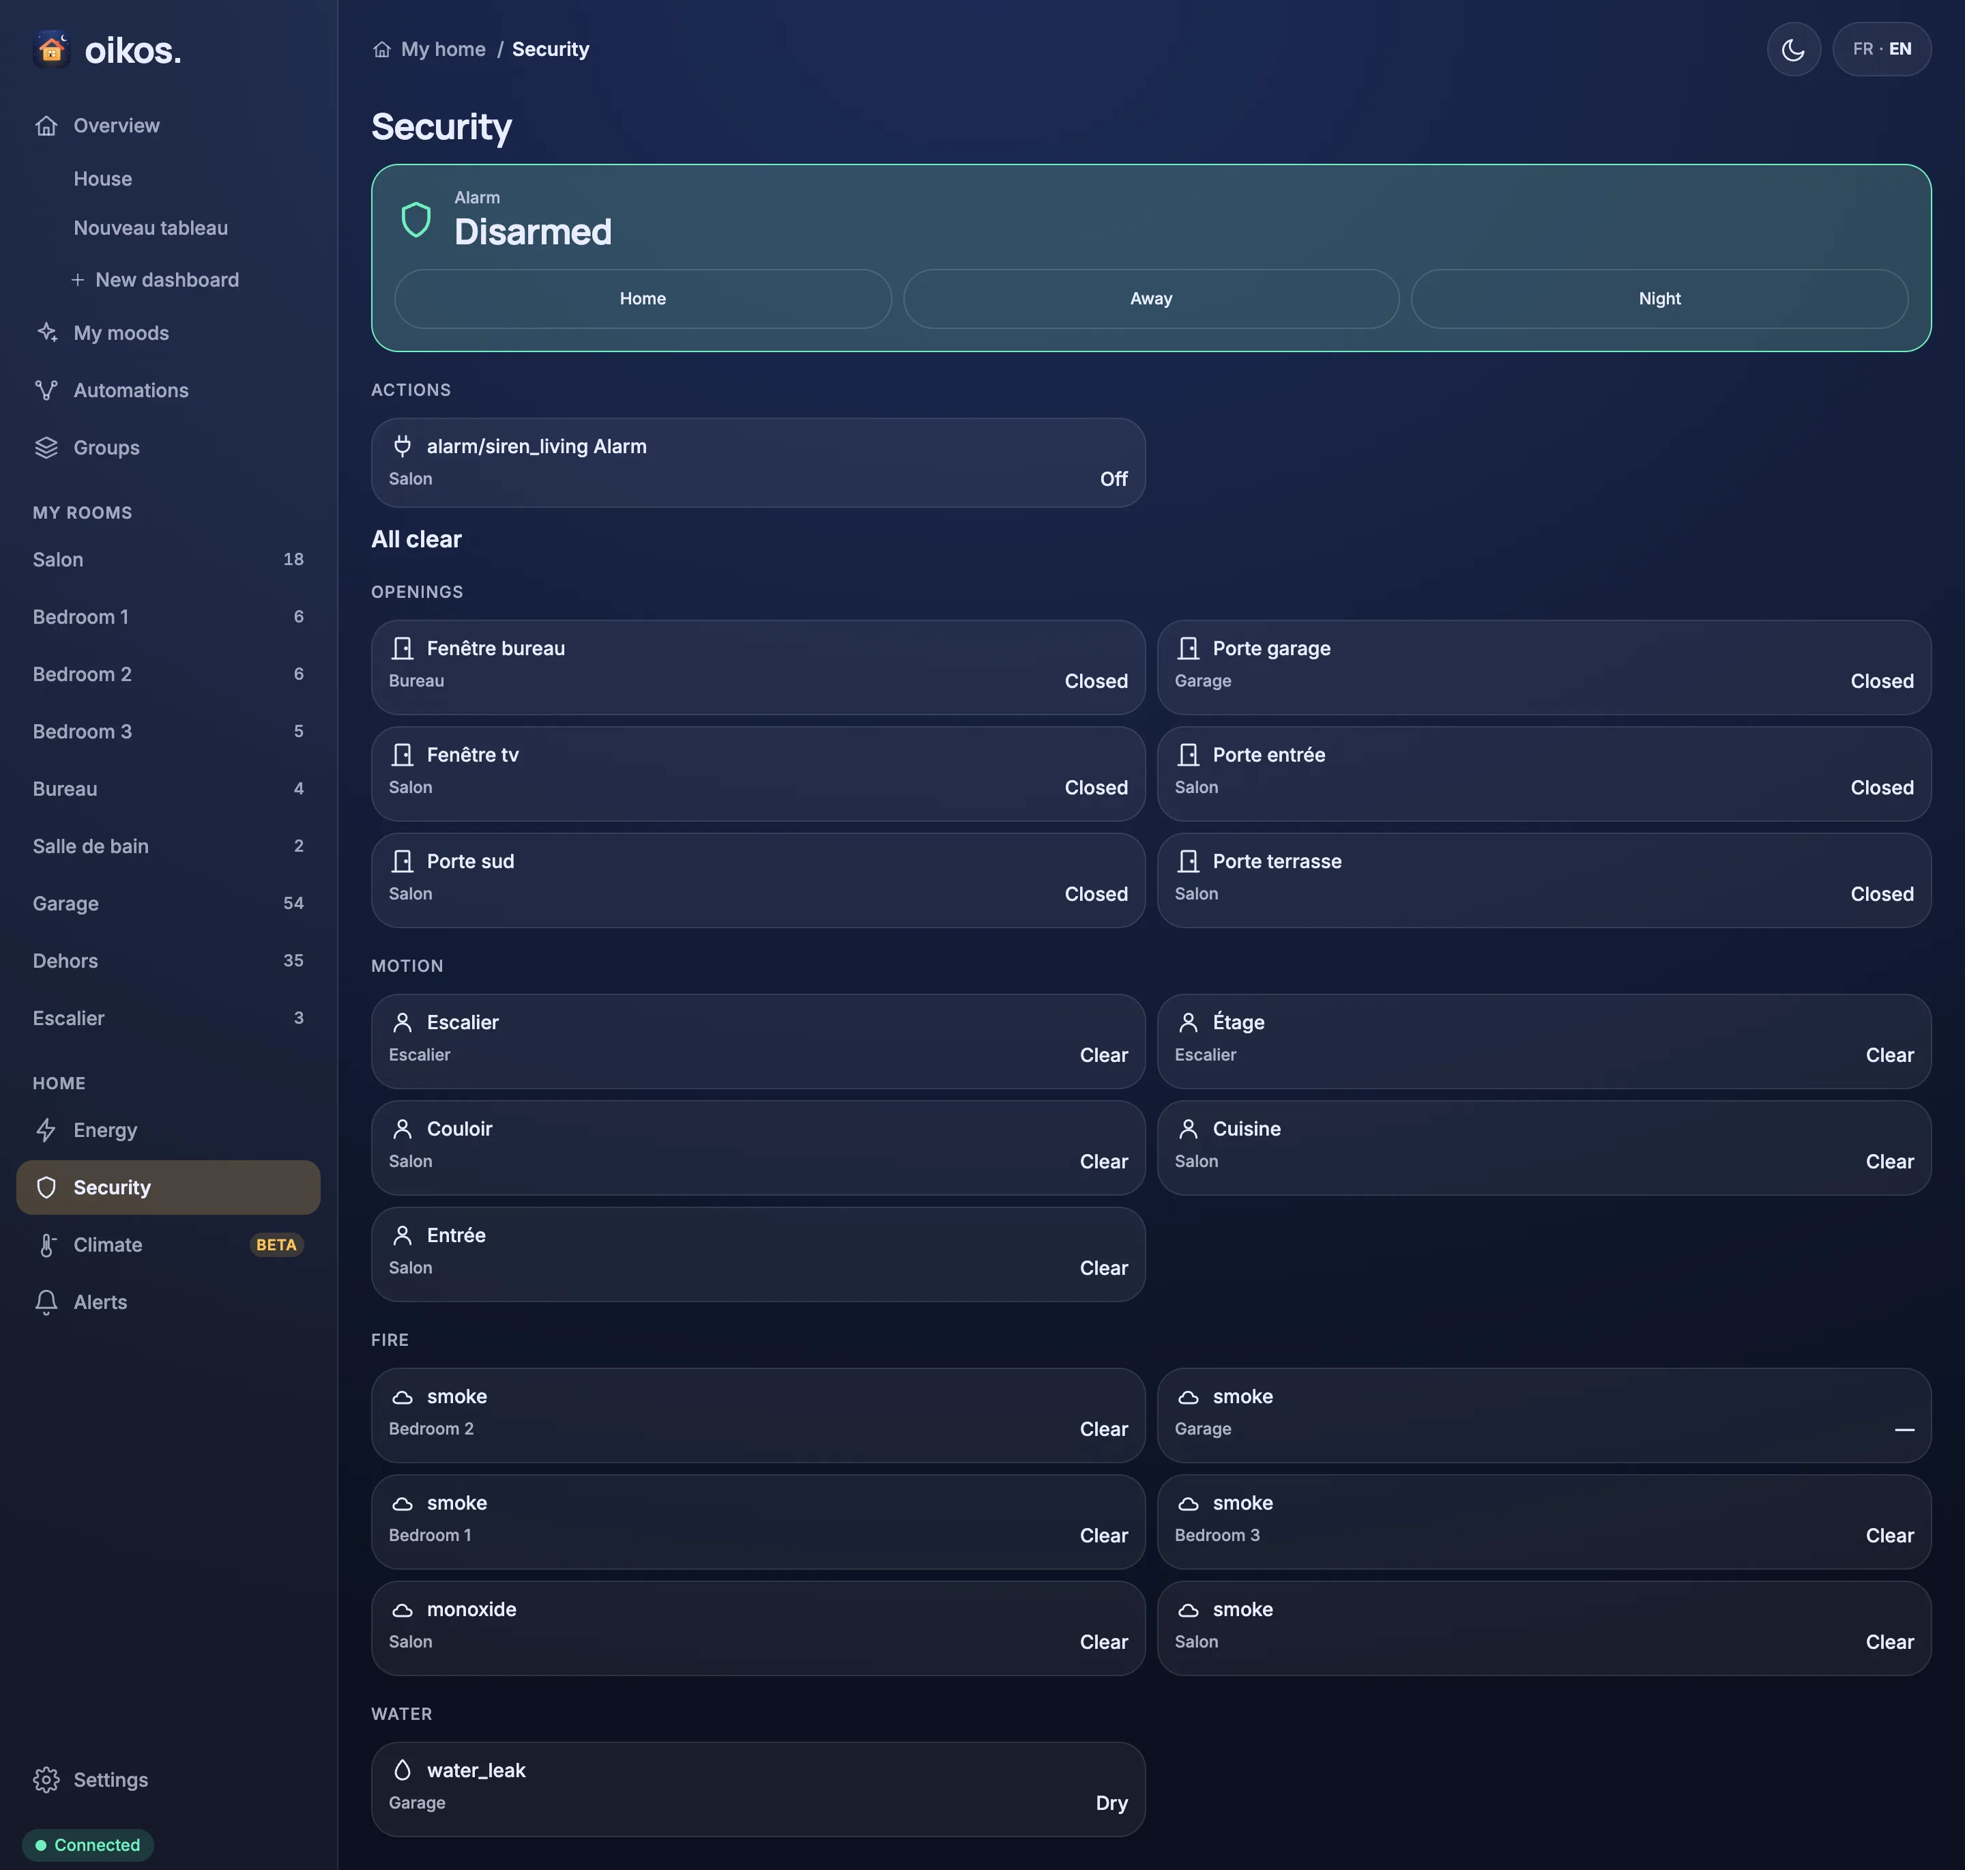Click the Overview home icon in sidebar
This screenshot has height=1870, width=1965.
pos(46,126)
